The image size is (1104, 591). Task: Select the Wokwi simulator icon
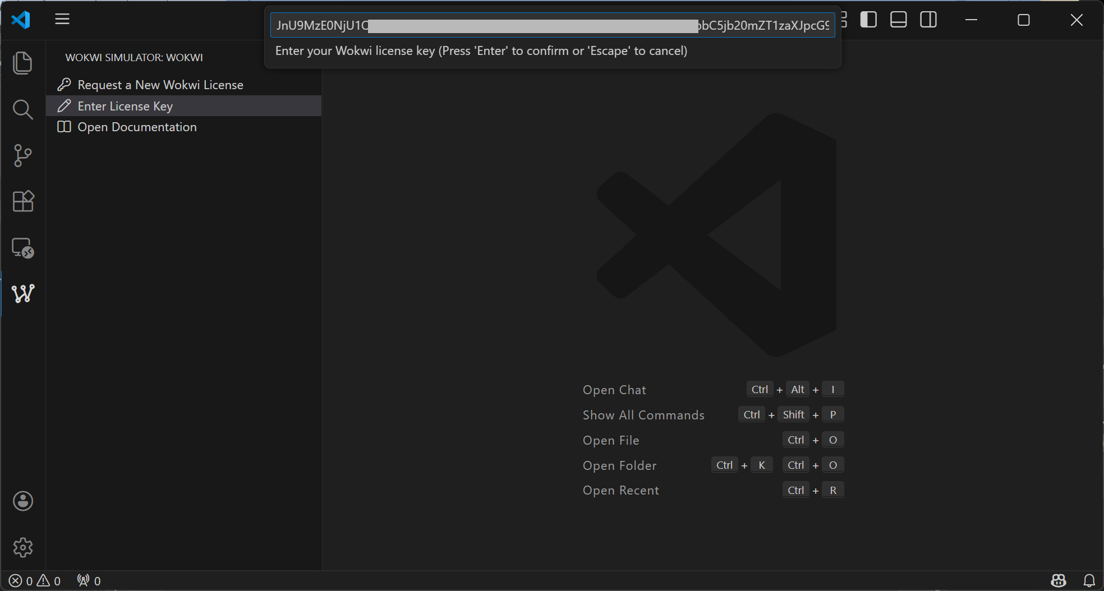click(x=22, y=293)
